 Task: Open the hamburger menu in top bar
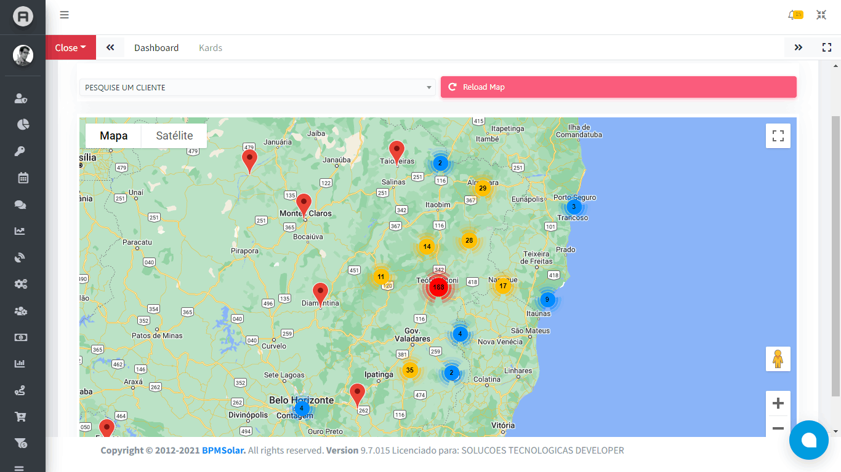click(x=64, y=15)
